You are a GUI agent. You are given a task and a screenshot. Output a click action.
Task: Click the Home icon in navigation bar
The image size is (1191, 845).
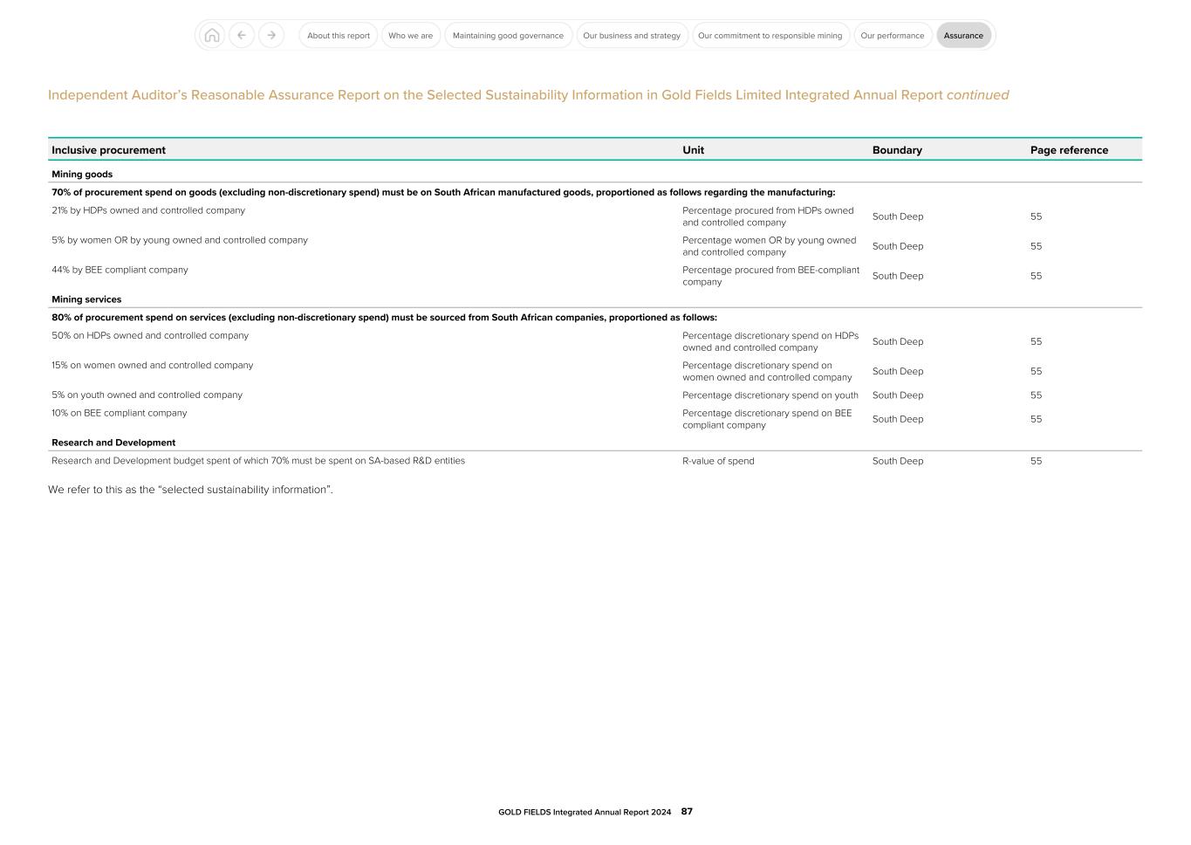(x=211, y=35)
